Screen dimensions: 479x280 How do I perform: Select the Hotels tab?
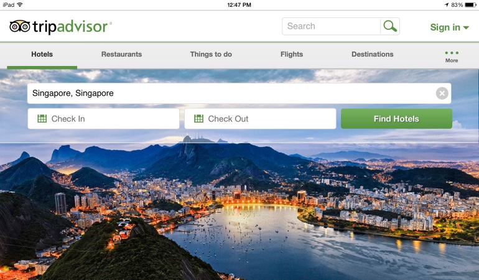pyautogui.click(x=42, y=54)
